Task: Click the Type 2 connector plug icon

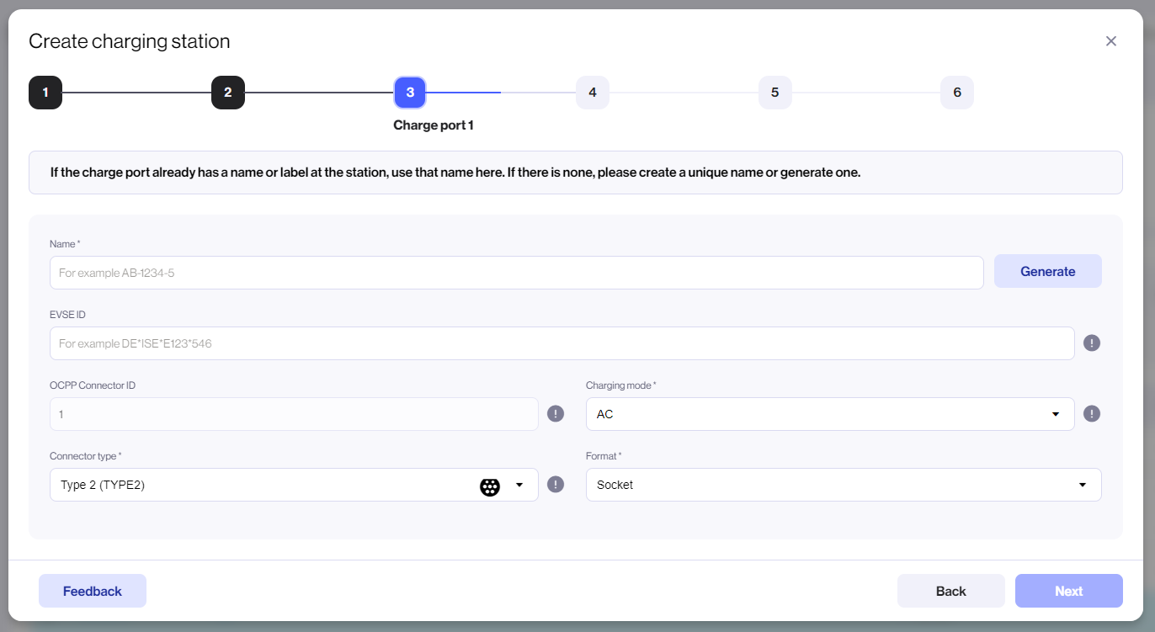Action: tap(490, 486)
